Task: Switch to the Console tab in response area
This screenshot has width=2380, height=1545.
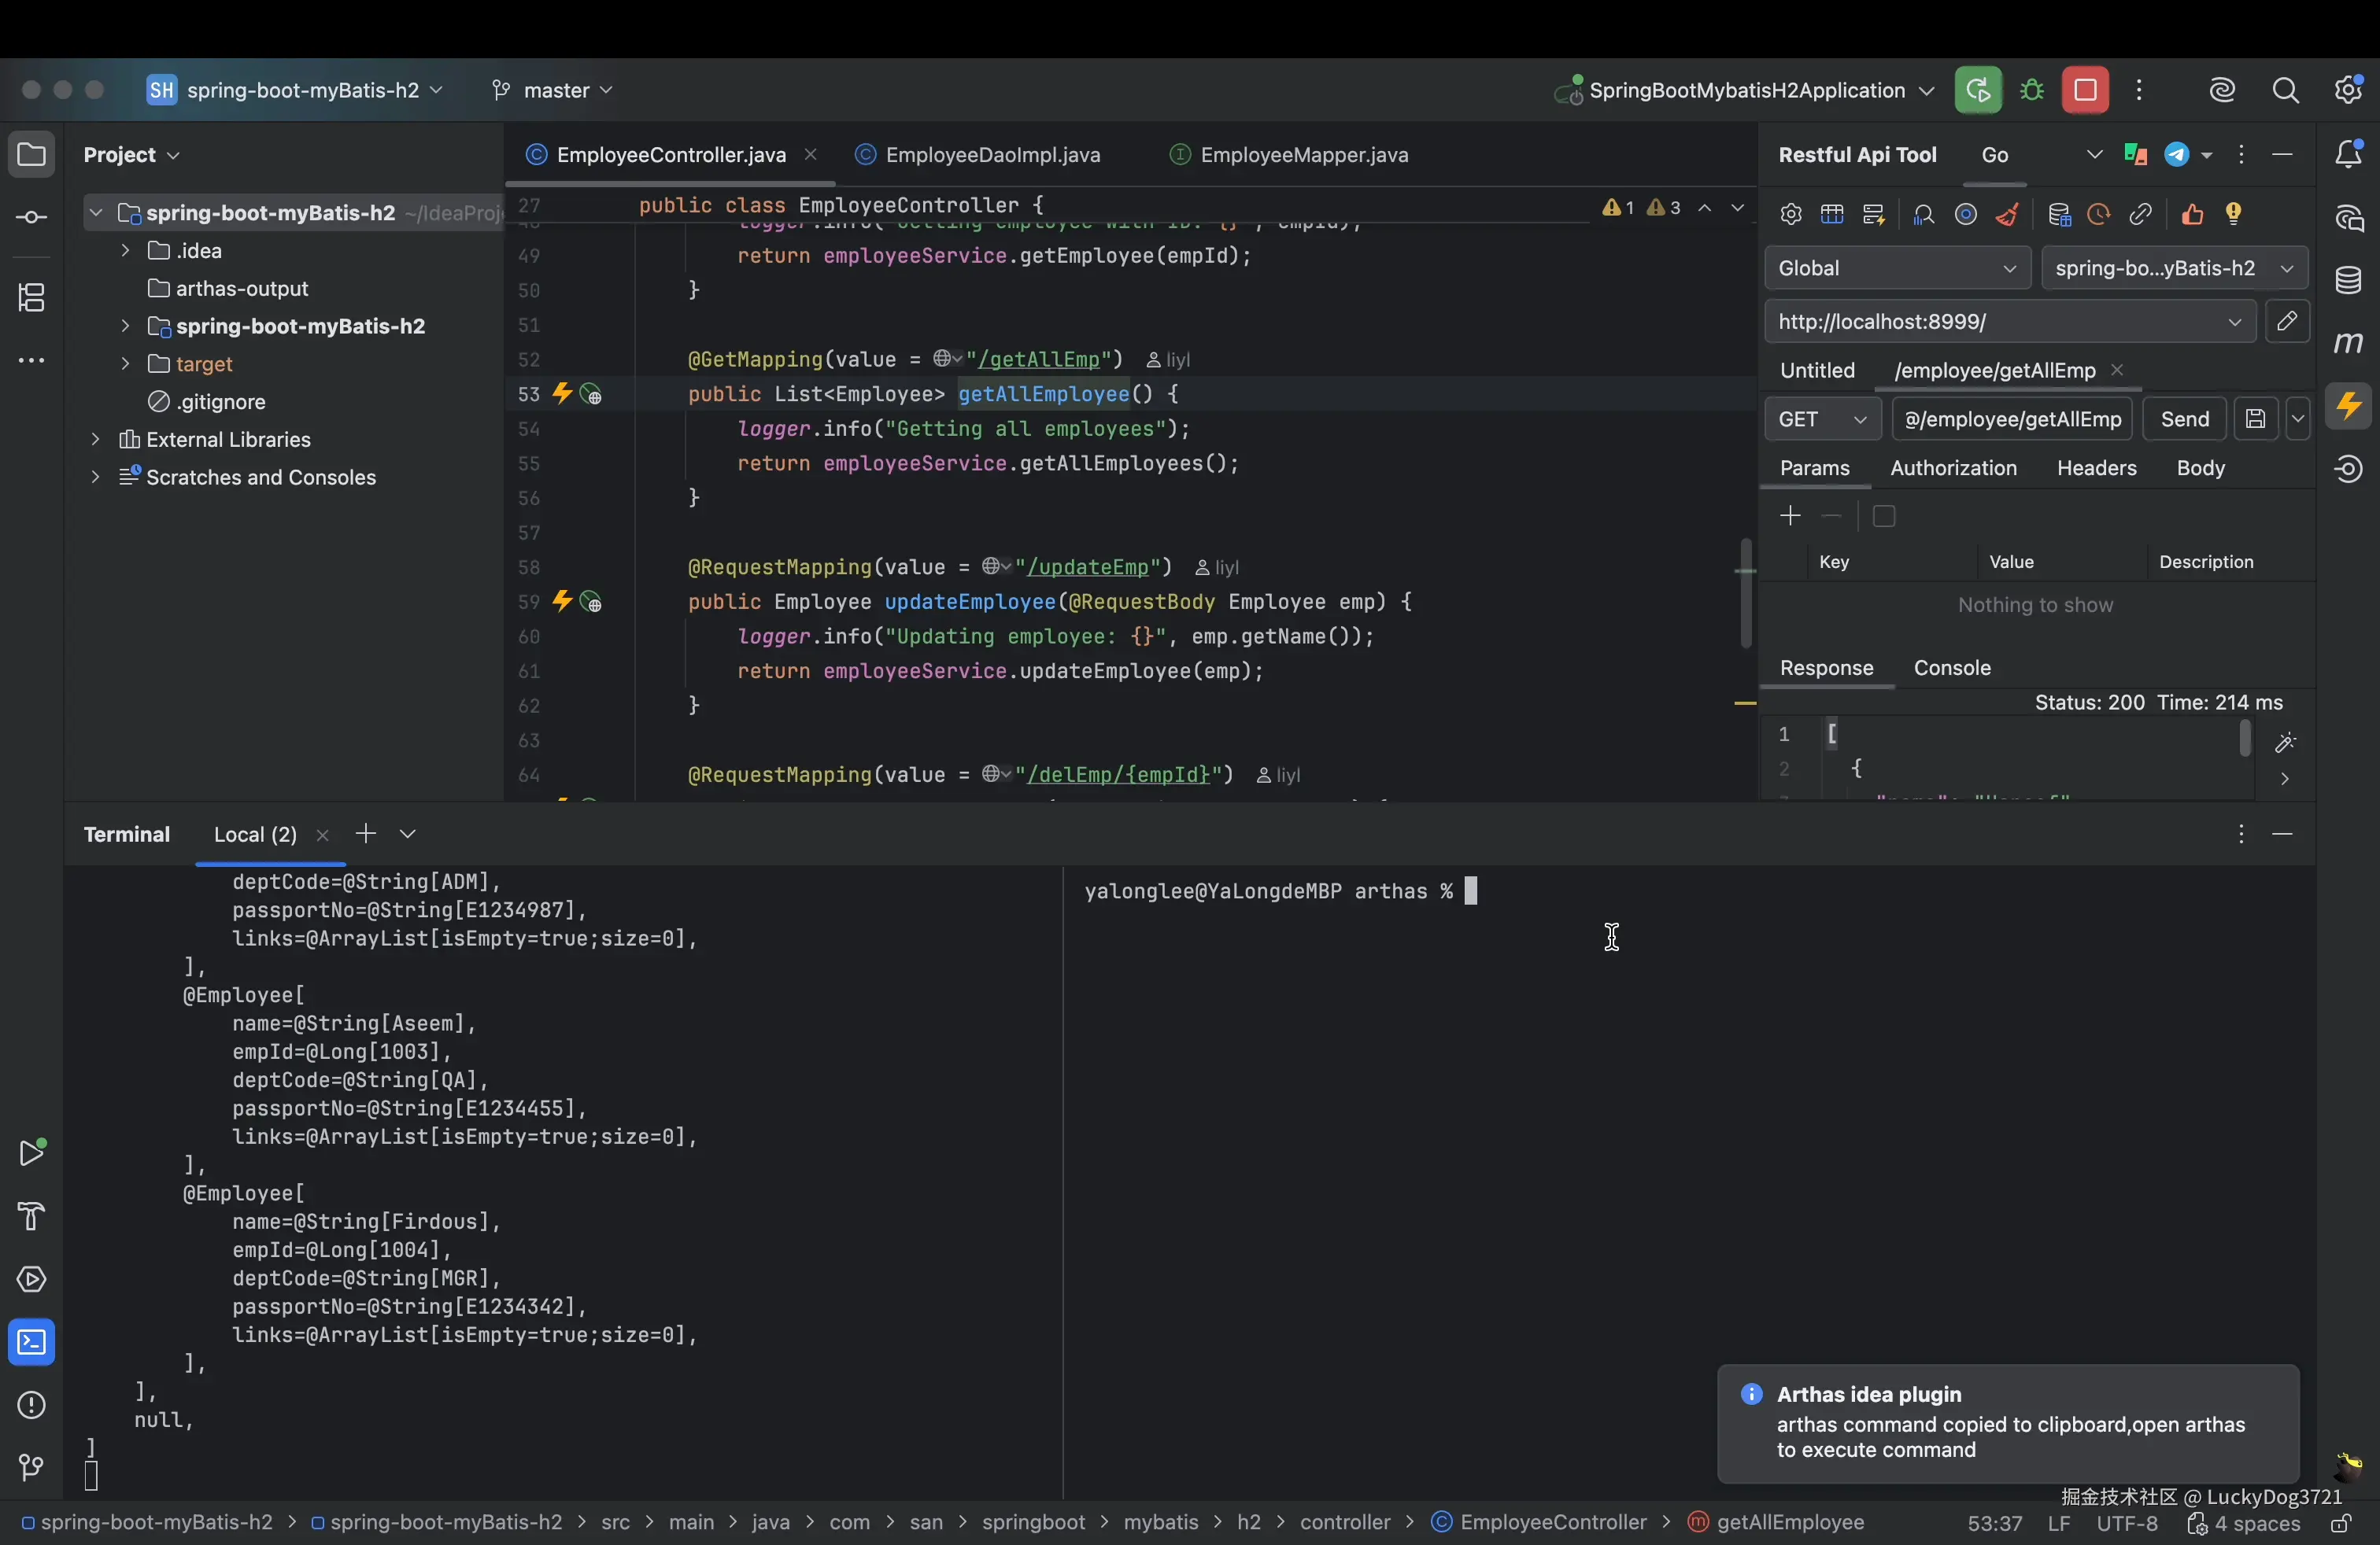Action: click(1952, 668)
